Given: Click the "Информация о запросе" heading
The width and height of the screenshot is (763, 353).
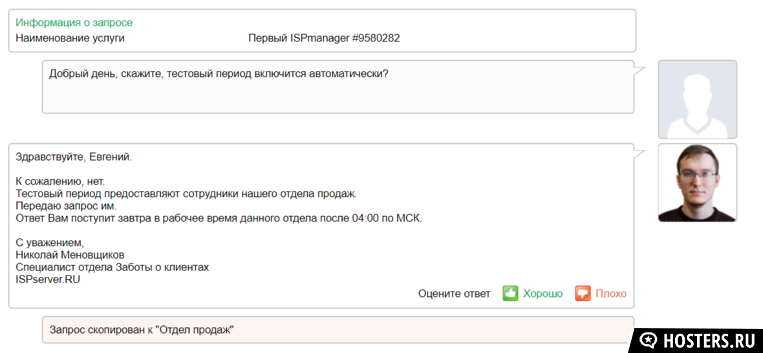Looking at the screenshot, I should [74, 23].
